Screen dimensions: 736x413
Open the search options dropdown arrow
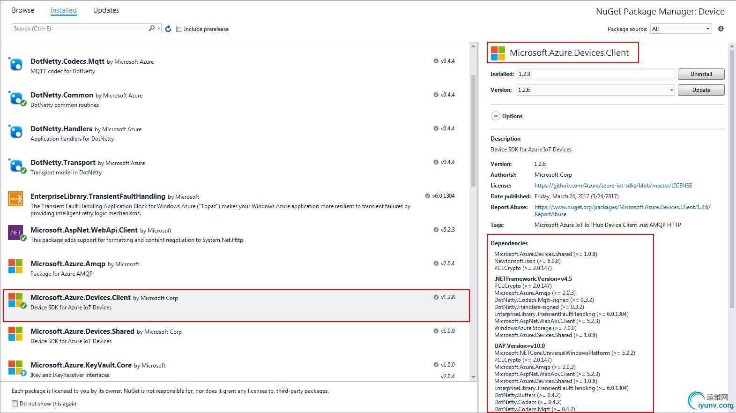pos(159,29)
